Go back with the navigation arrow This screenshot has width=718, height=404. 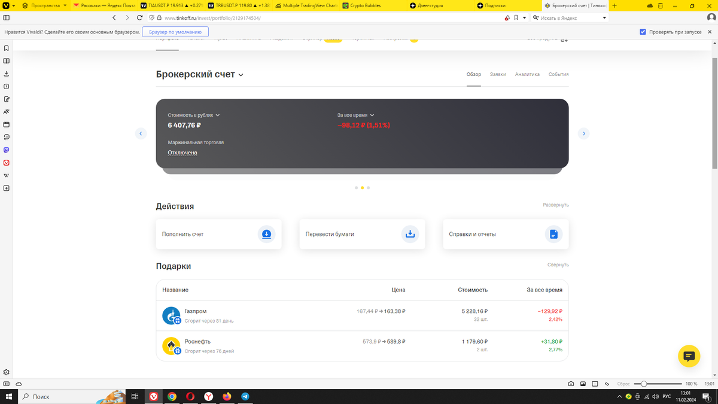pyautogui.click(x=114, y=18)
